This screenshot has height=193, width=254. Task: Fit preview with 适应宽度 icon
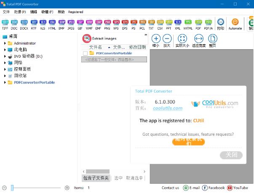pos(199,41)
